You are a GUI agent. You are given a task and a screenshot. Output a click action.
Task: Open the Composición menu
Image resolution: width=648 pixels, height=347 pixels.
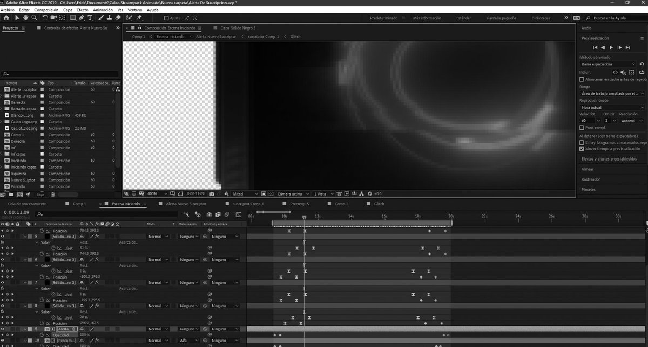point(45,10)
